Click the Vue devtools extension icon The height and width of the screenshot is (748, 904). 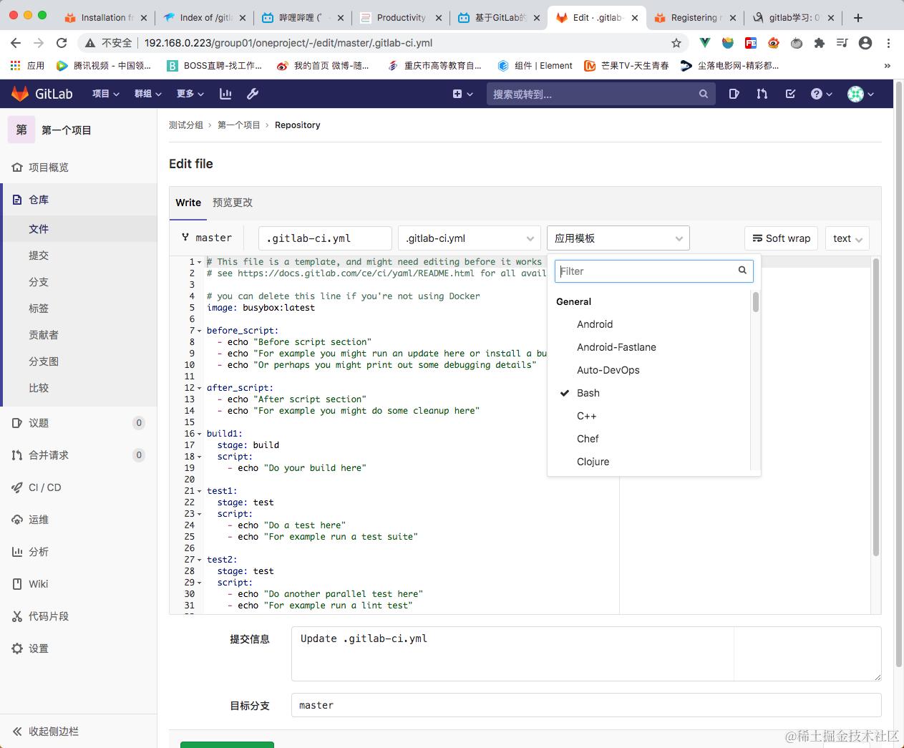click(705, 43)
